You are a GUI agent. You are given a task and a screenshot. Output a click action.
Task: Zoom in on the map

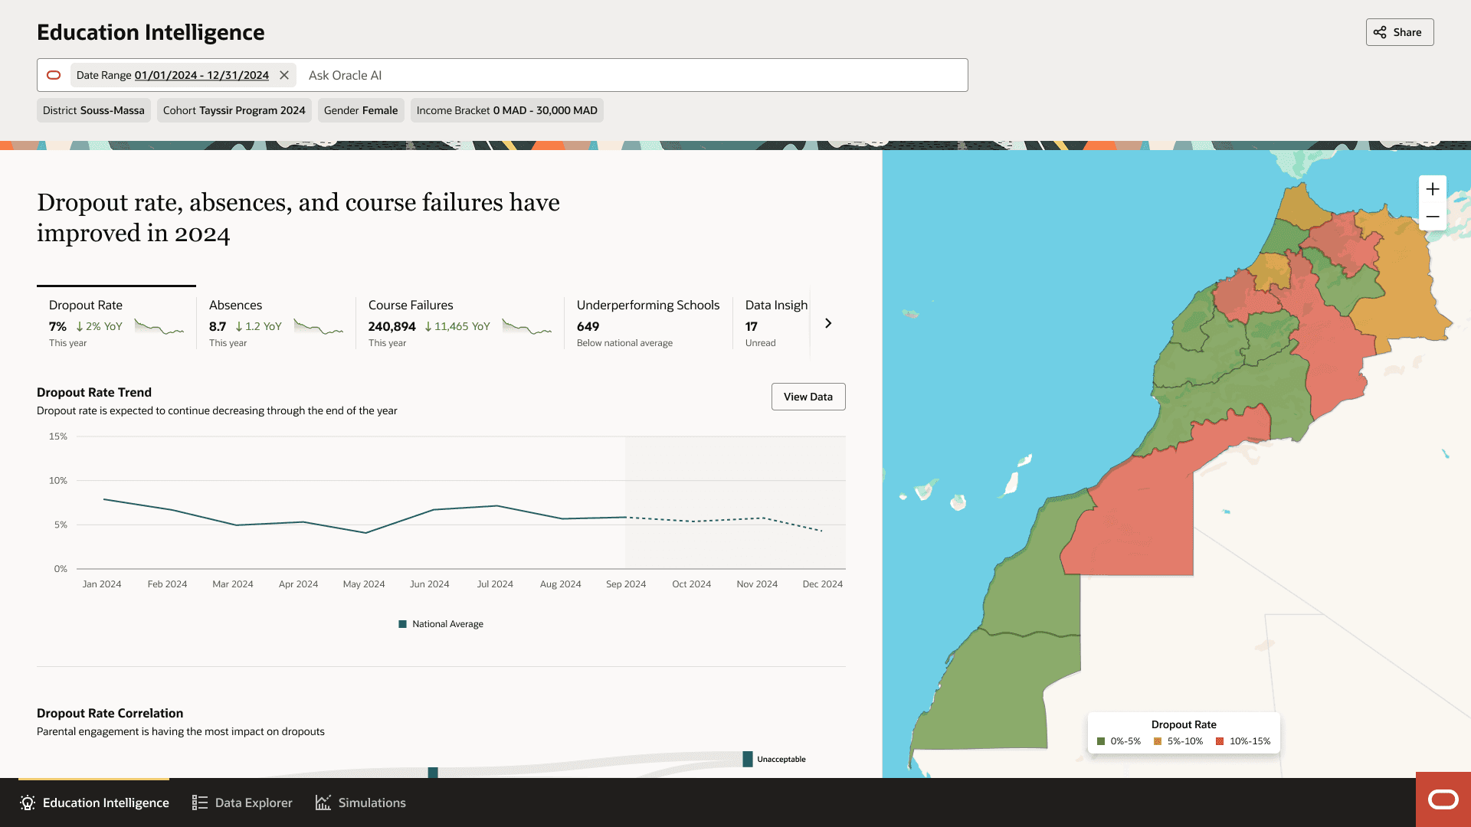1432,189
